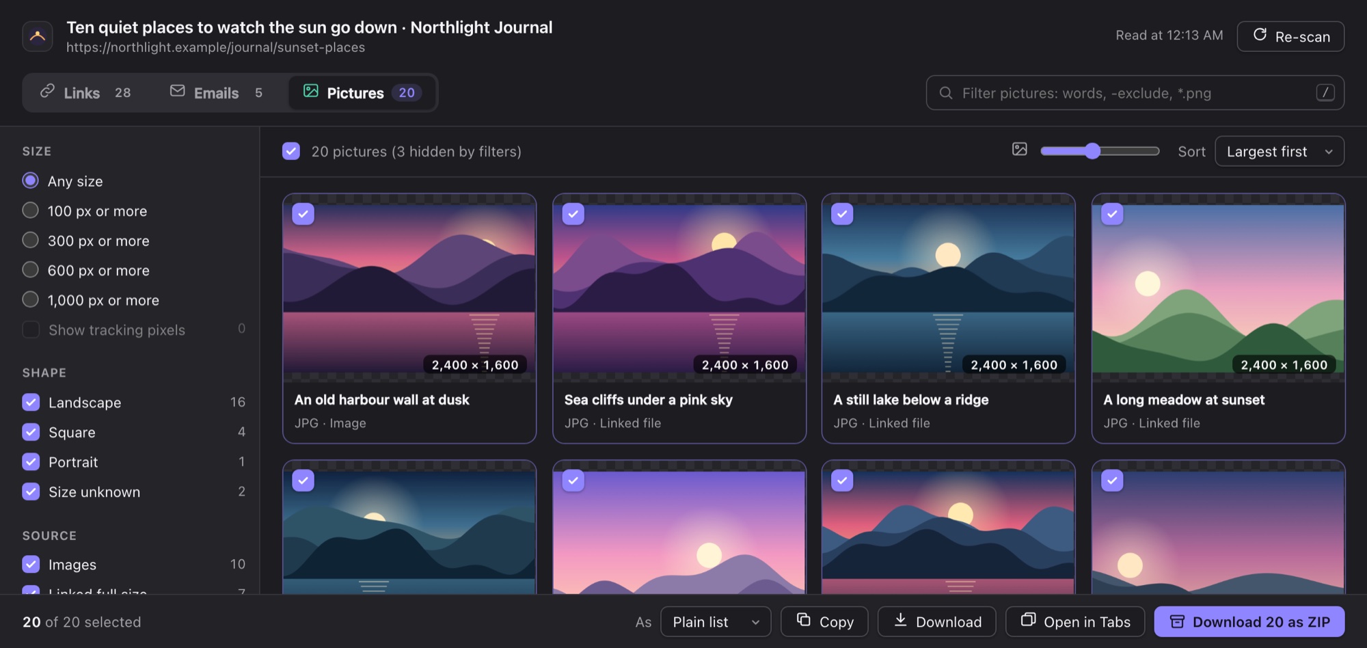Open An old harbour wall at dusk thumbnail
This screenshot has height=648, width=1367.
pos(409,288)
